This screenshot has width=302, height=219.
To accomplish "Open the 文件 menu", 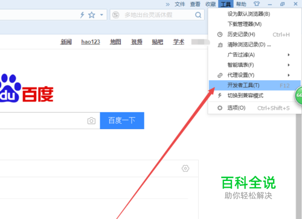I will pyautogui.click(x=180, y=4).
